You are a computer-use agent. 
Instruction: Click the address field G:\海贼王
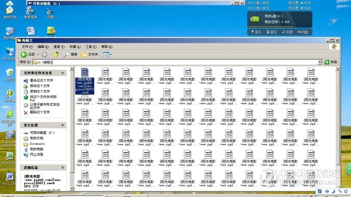175,62
